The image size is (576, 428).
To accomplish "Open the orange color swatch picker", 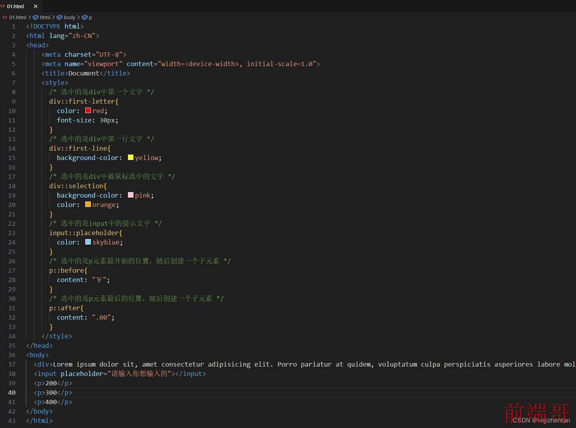I will tap(88, 204).
